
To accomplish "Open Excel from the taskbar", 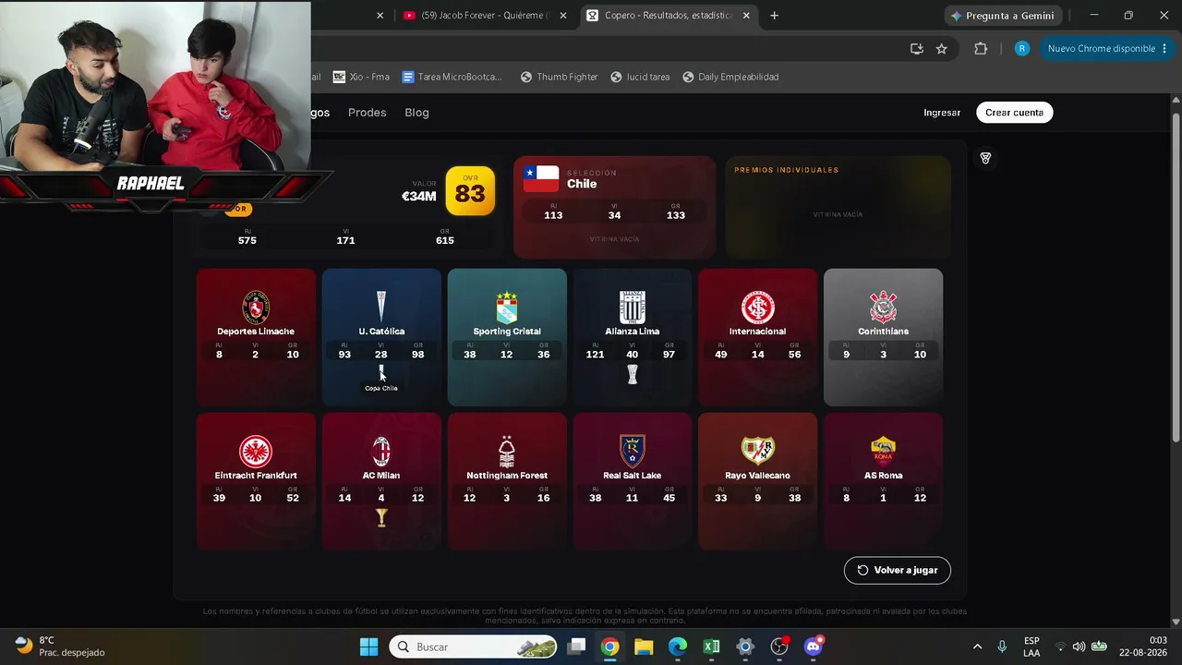I will 711,647.
